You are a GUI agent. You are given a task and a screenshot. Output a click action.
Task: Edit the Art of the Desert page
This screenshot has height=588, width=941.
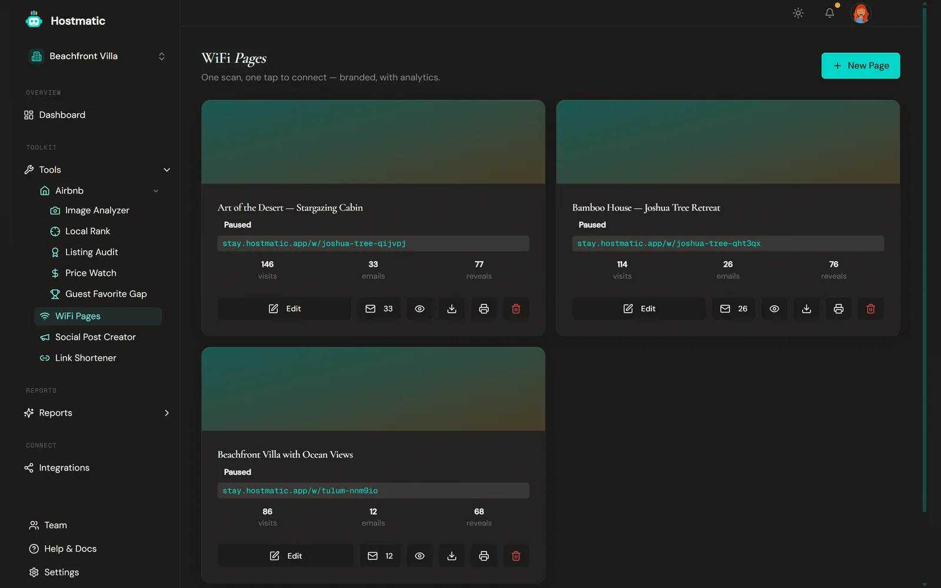pos(285,309)
